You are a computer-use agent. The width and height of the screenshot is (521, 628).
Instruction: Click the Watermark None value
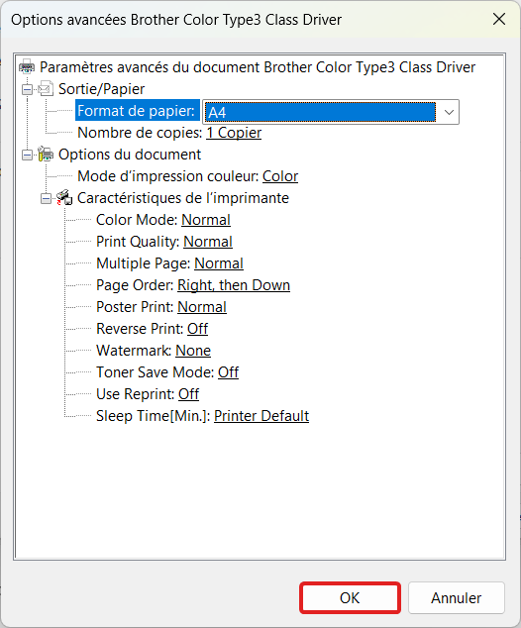tap(193, 351)
